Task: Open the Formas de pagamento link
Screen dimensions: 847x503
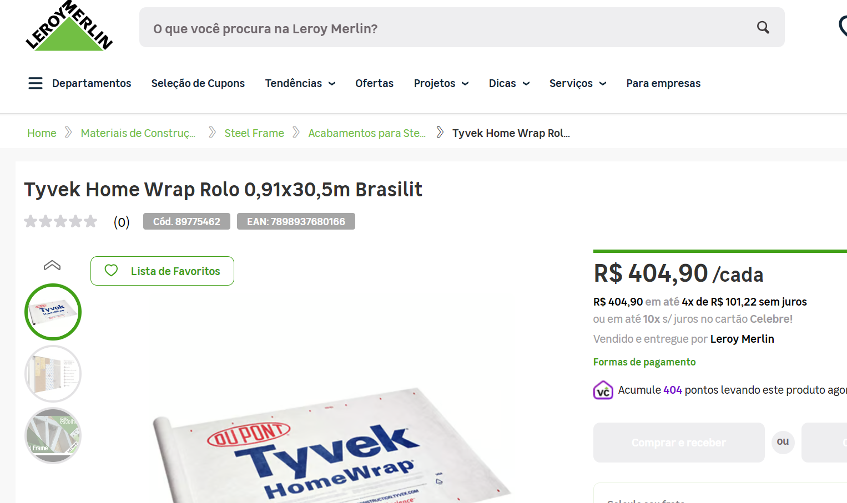Action: [x=644, y=362]
